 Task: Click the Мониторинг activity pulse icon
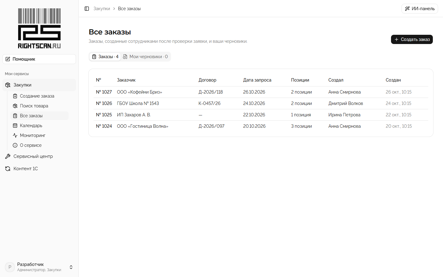[x=15, y=135]
